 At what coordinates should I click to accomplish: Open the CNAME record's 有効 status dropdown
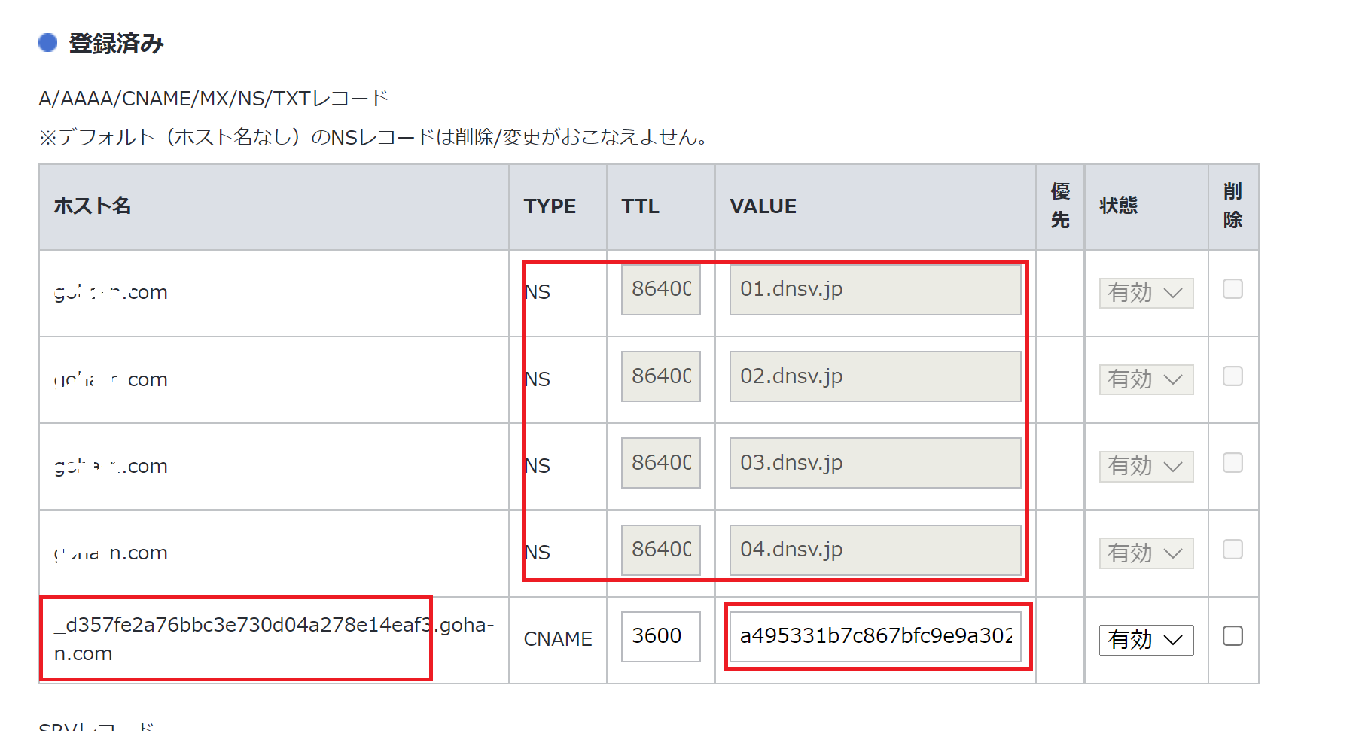[x=1146, y=640]
